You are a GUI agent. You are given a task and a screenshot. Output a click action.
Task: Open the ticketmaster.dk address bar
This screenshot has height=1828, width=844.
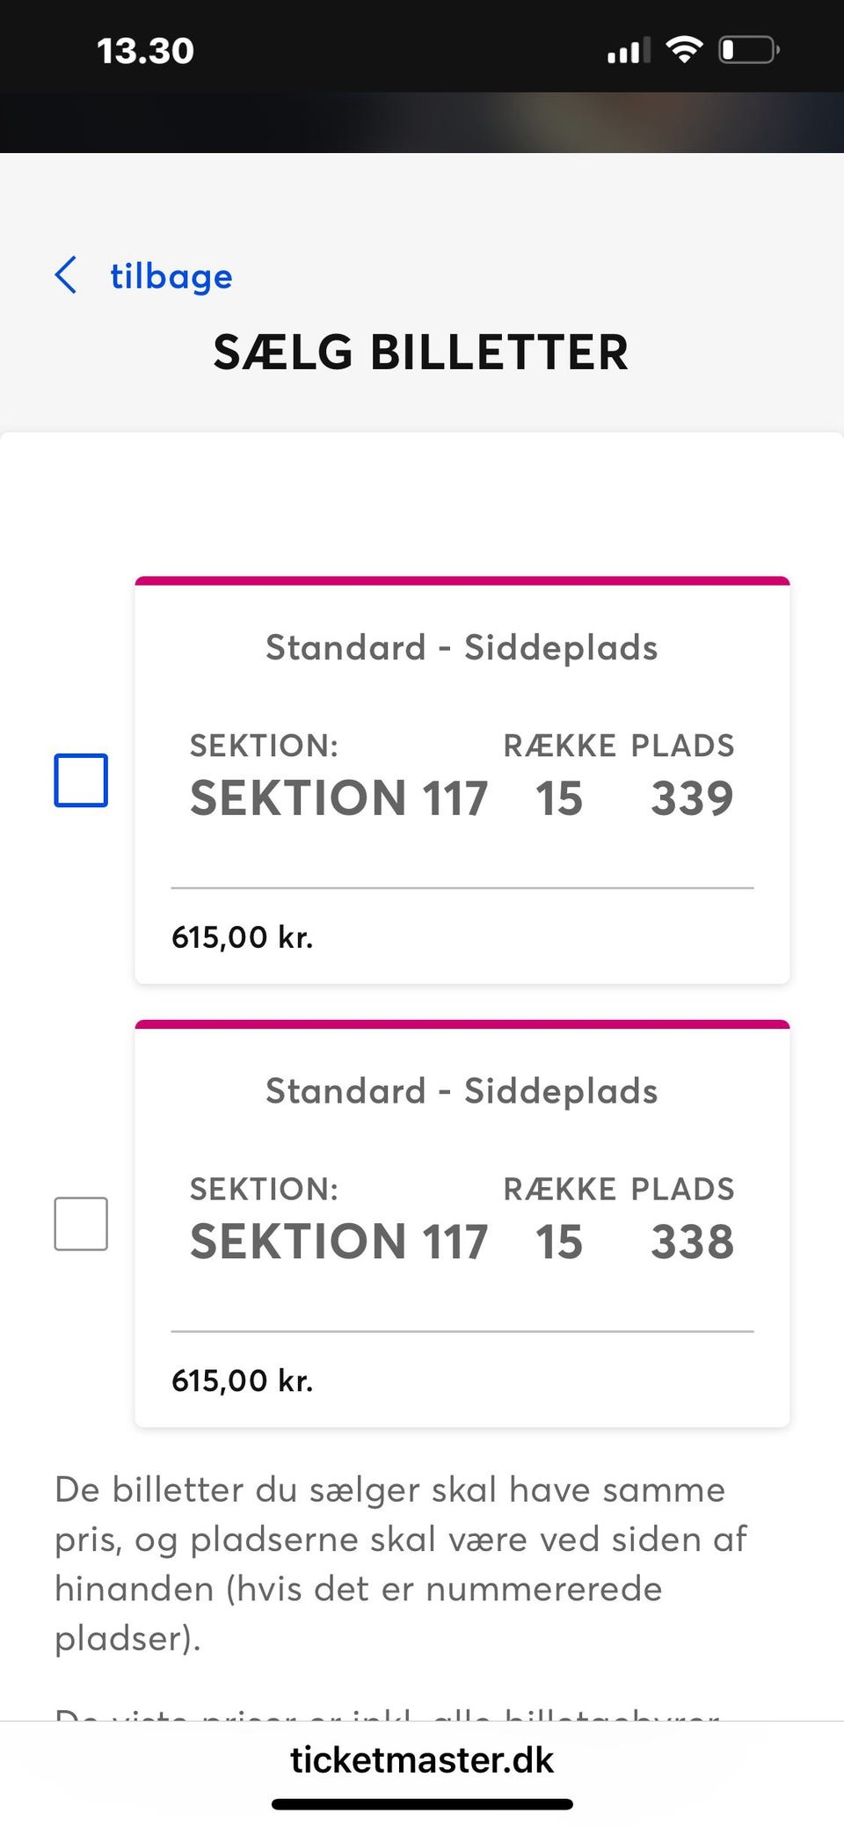click(x=422, y=1759)
